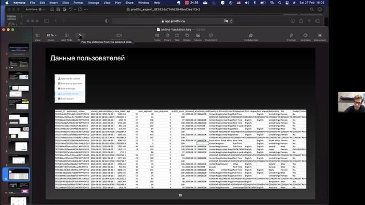Click the Add Slide toolbar button
This screenshot has width=365, height=205.
[67, 37]
